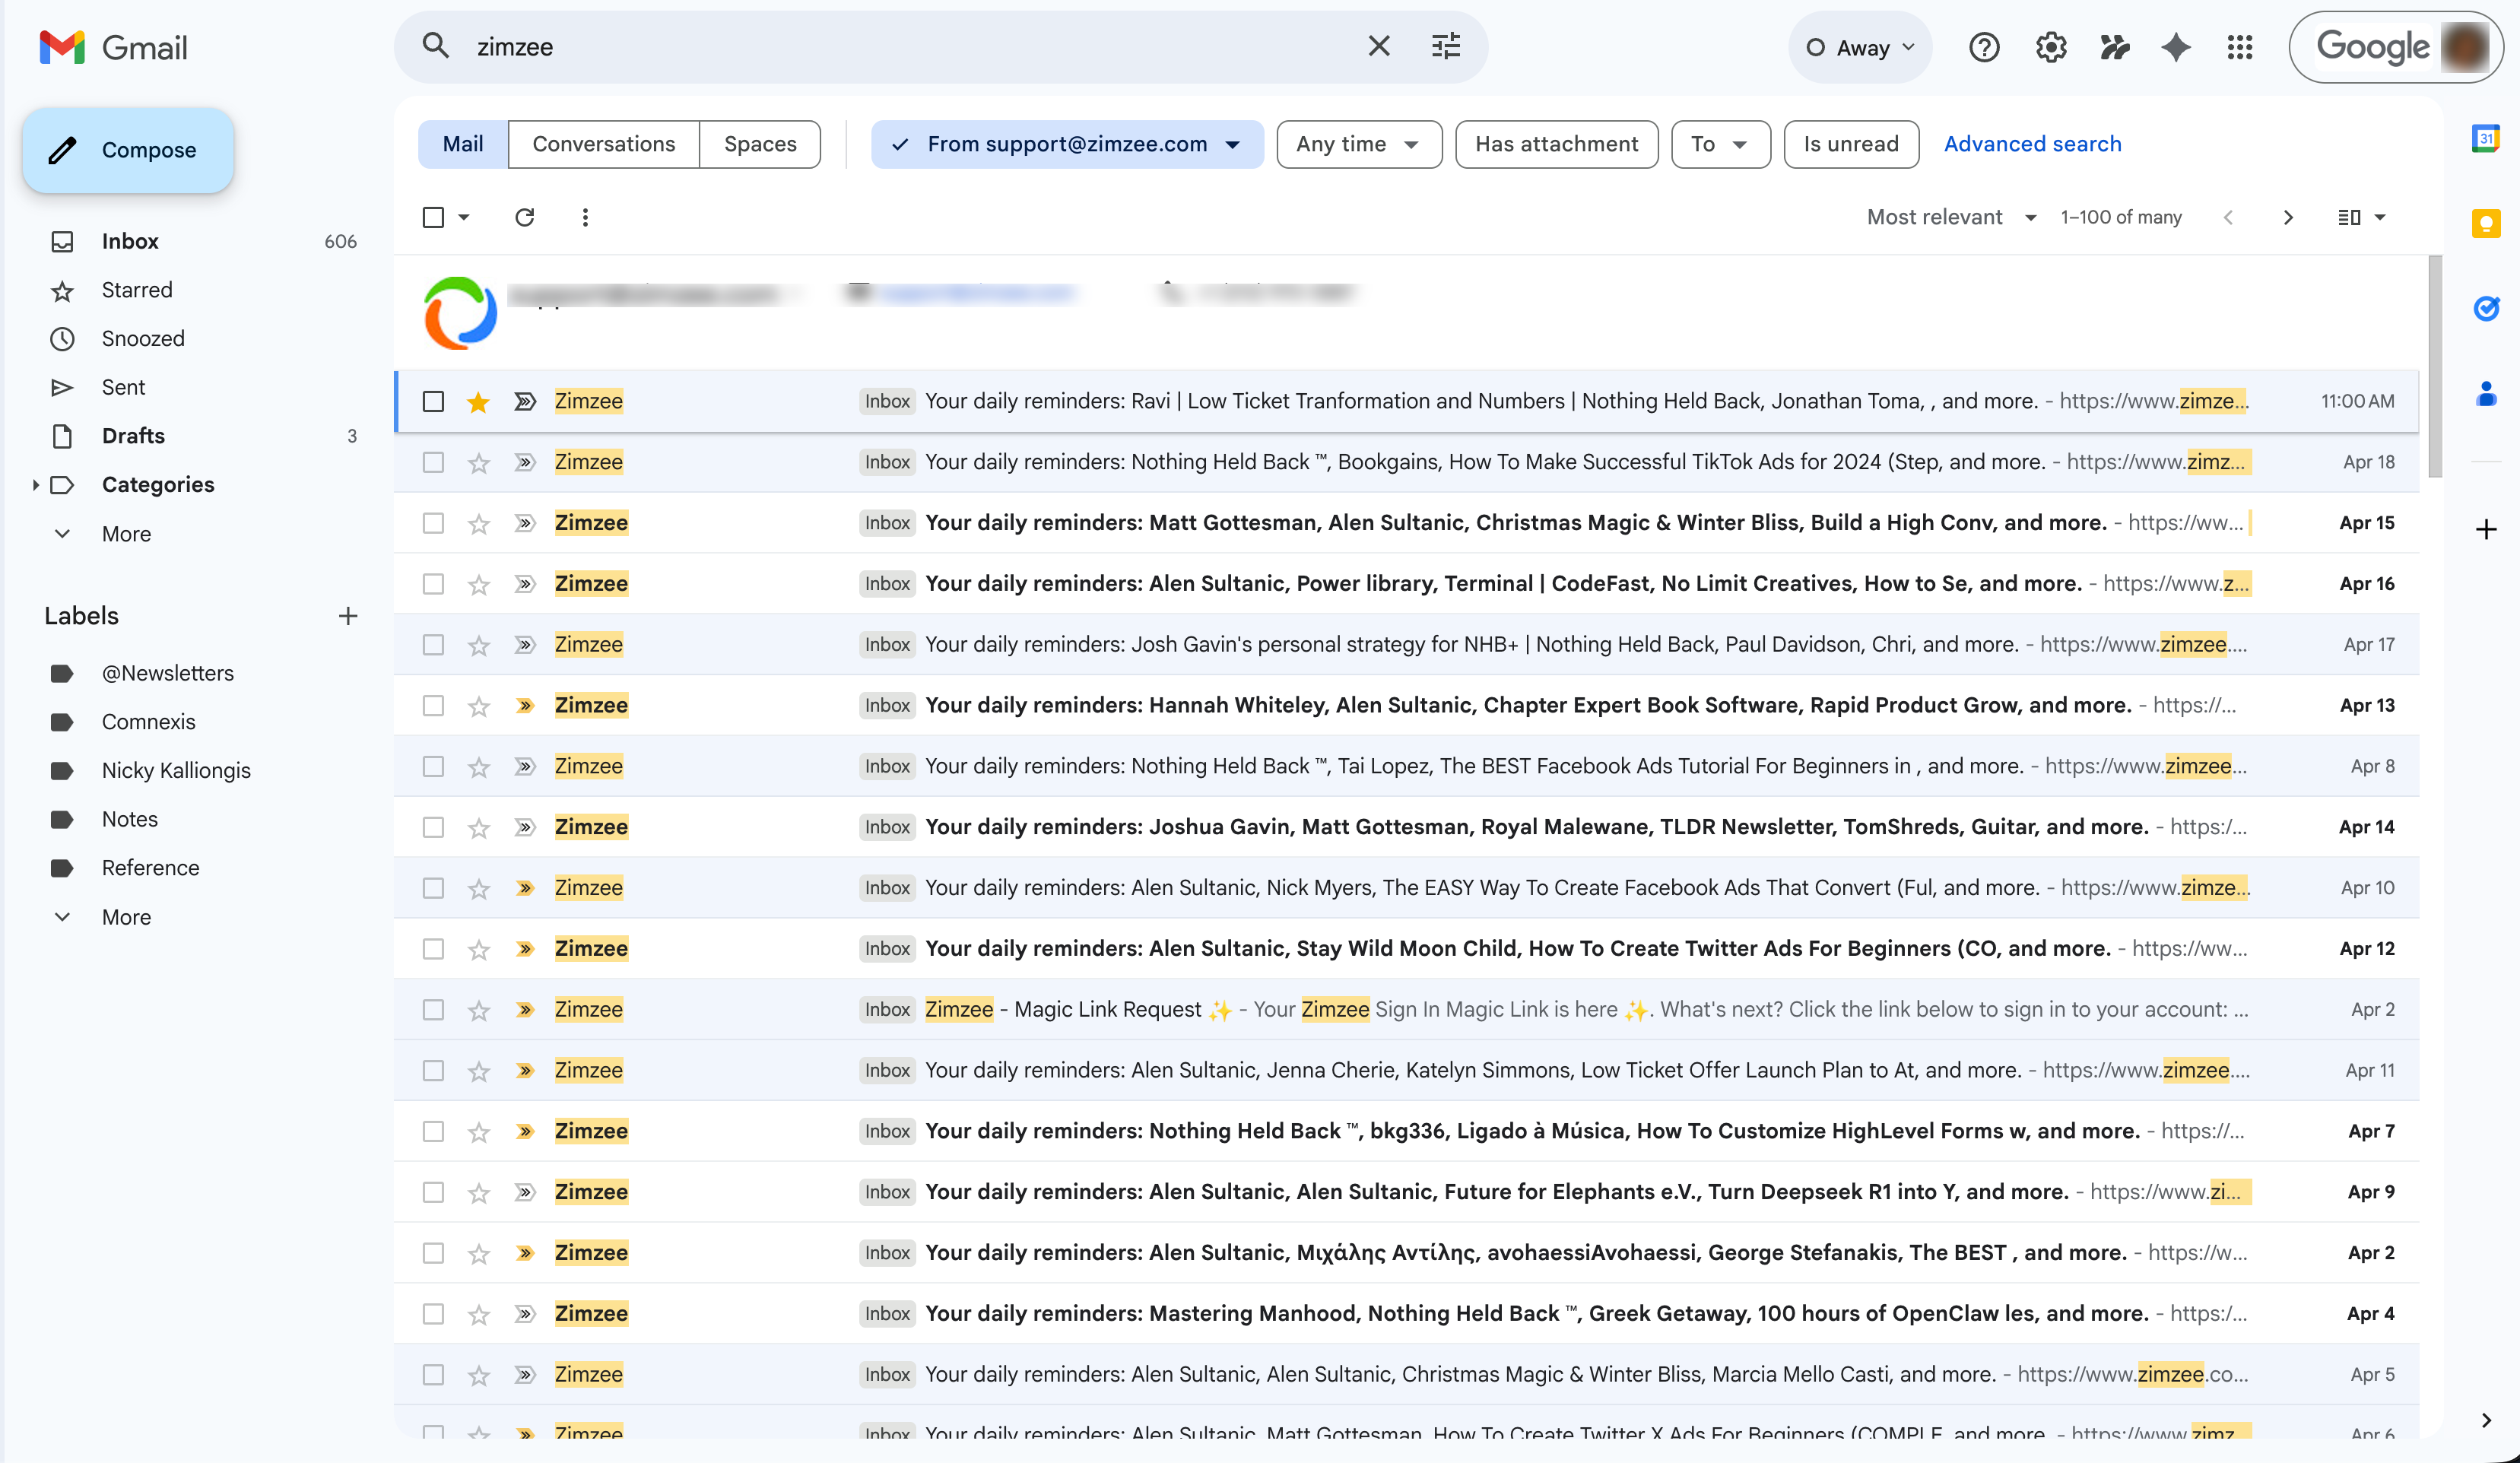Viewport: 2520px width, 1463px height.
Task: Open Google Calendar side panel
Action: pos(2485,138)
